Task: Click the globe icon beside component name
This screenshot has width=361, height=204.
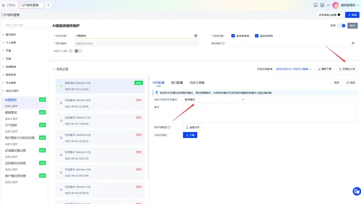Action: [x=196, y=36]
